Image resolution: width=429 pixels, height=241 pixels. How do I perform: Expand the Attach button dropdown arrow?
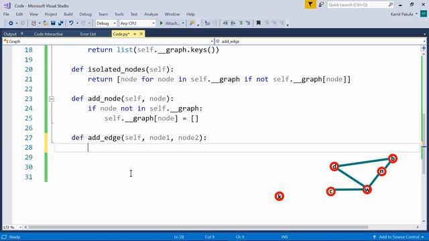point(183,23)
